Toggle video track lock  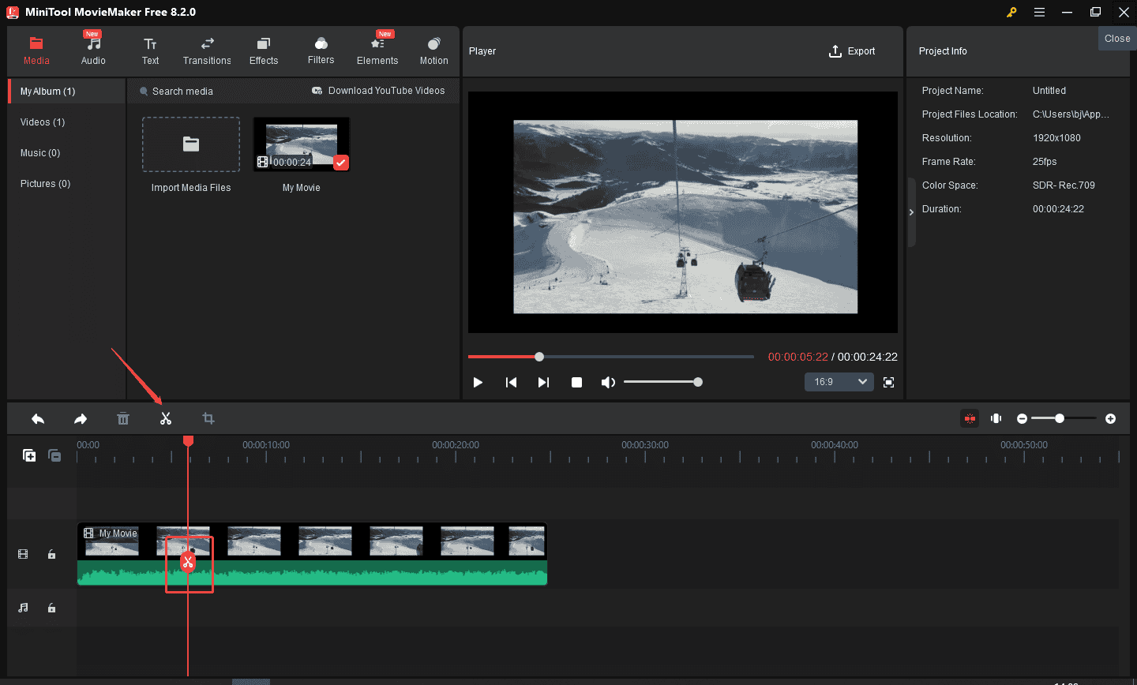51,554
